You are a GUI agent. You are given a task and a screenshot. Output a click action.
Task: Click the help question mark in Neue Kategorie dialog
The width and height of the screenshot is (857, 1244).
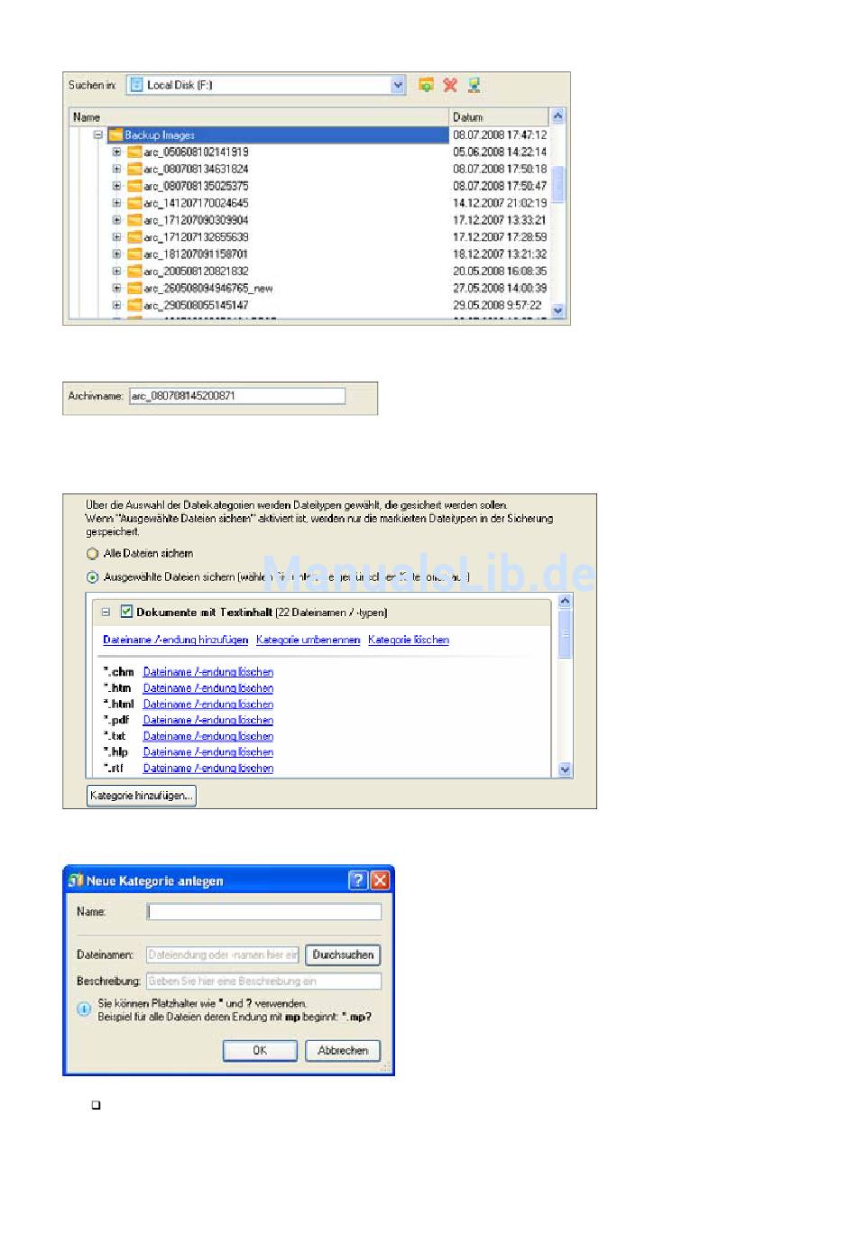358,880
